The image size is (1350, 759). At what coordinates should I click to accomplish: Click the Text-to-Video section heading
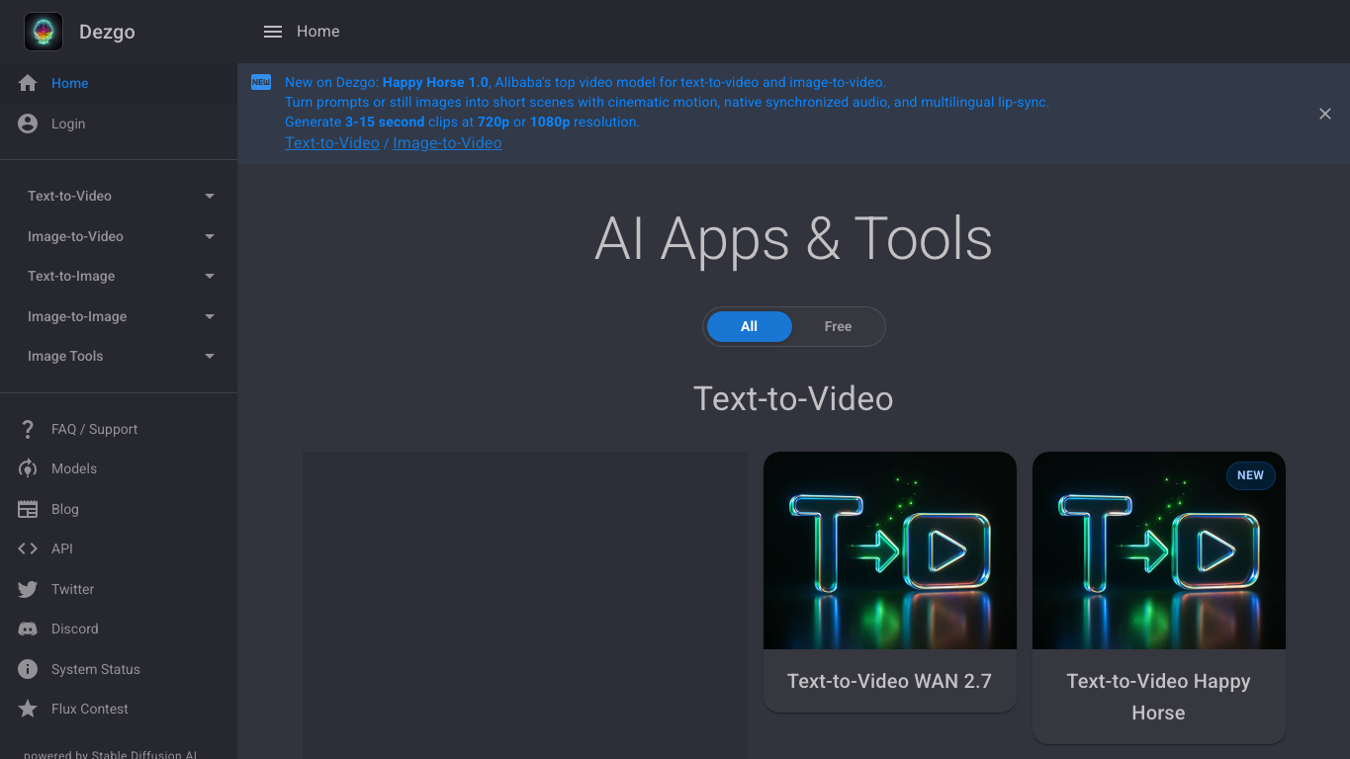pyautogui.click(x=793, y=398)
